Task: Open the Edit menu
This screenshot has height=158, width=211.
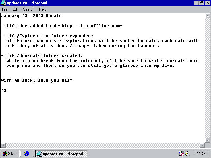Action: tap(15, 9)
